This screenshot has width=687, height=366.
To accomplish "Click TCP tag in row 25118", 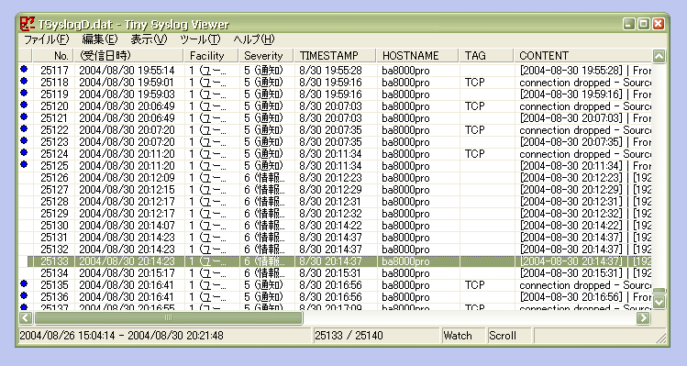I will click(x=474, y=82).
